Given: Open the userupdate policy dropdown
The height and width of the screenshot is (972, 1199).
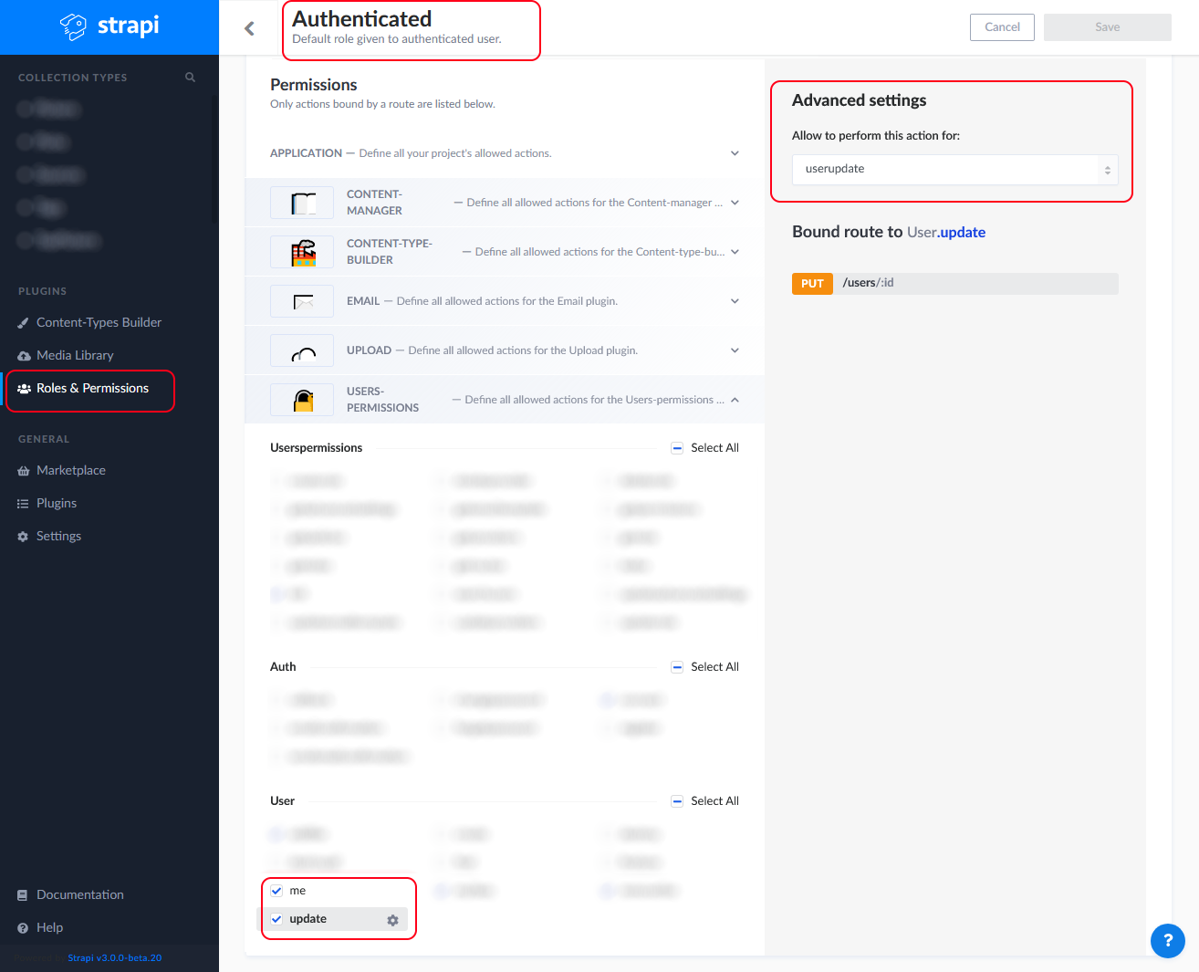Looking at the screenshot, I should [x=954, y=170].
